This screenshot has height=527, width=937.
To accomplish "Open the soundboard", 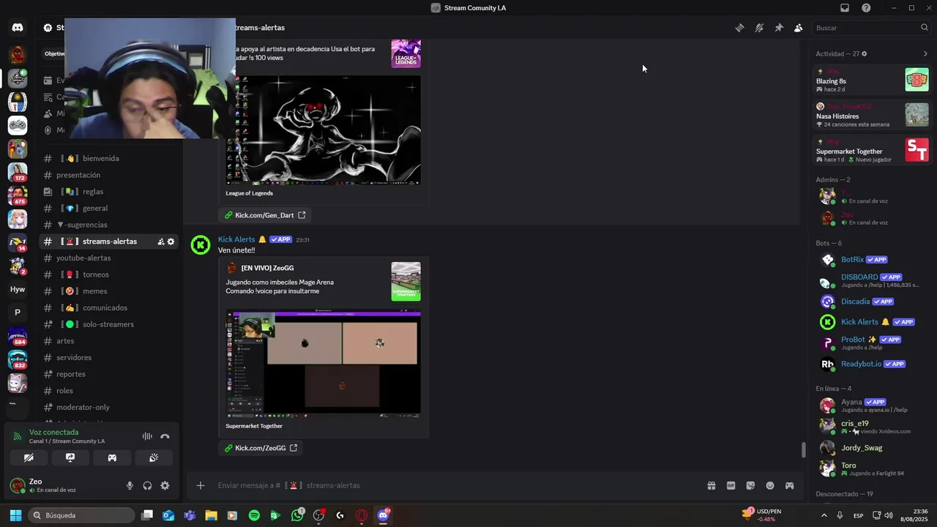I will [154, 457].
